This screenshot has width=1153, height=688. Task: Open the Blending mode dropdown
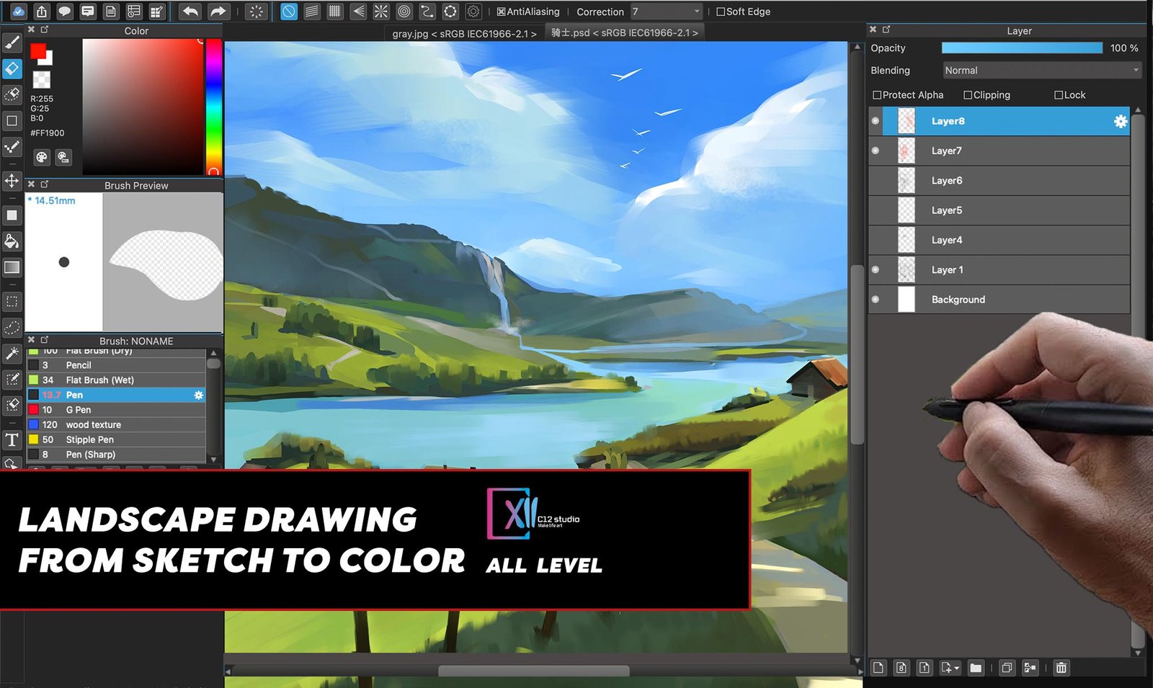pyautogui.click(x=1041, y=71)
